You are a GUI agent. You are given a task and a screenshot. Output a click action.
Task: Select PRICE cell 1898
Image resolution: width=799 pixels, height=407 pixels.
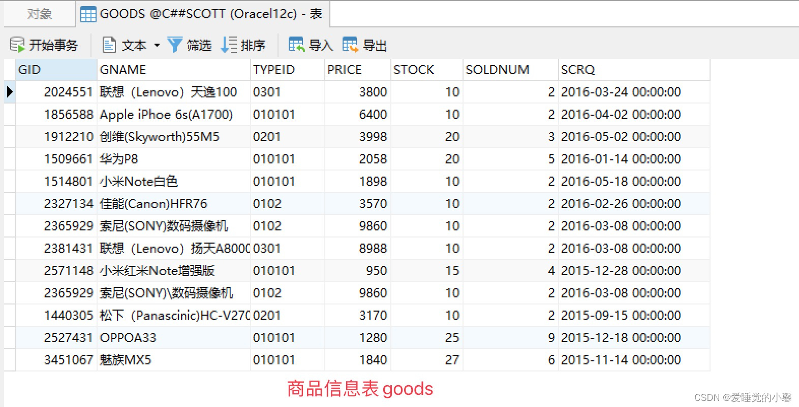click(358, 181)
